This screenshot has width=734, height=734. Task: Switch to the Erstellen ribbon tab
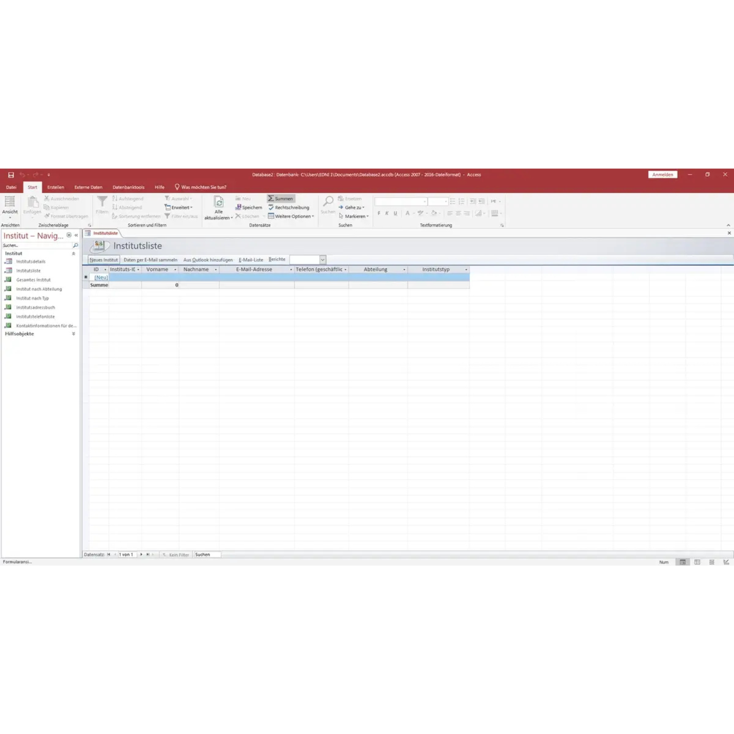[56, 187]
